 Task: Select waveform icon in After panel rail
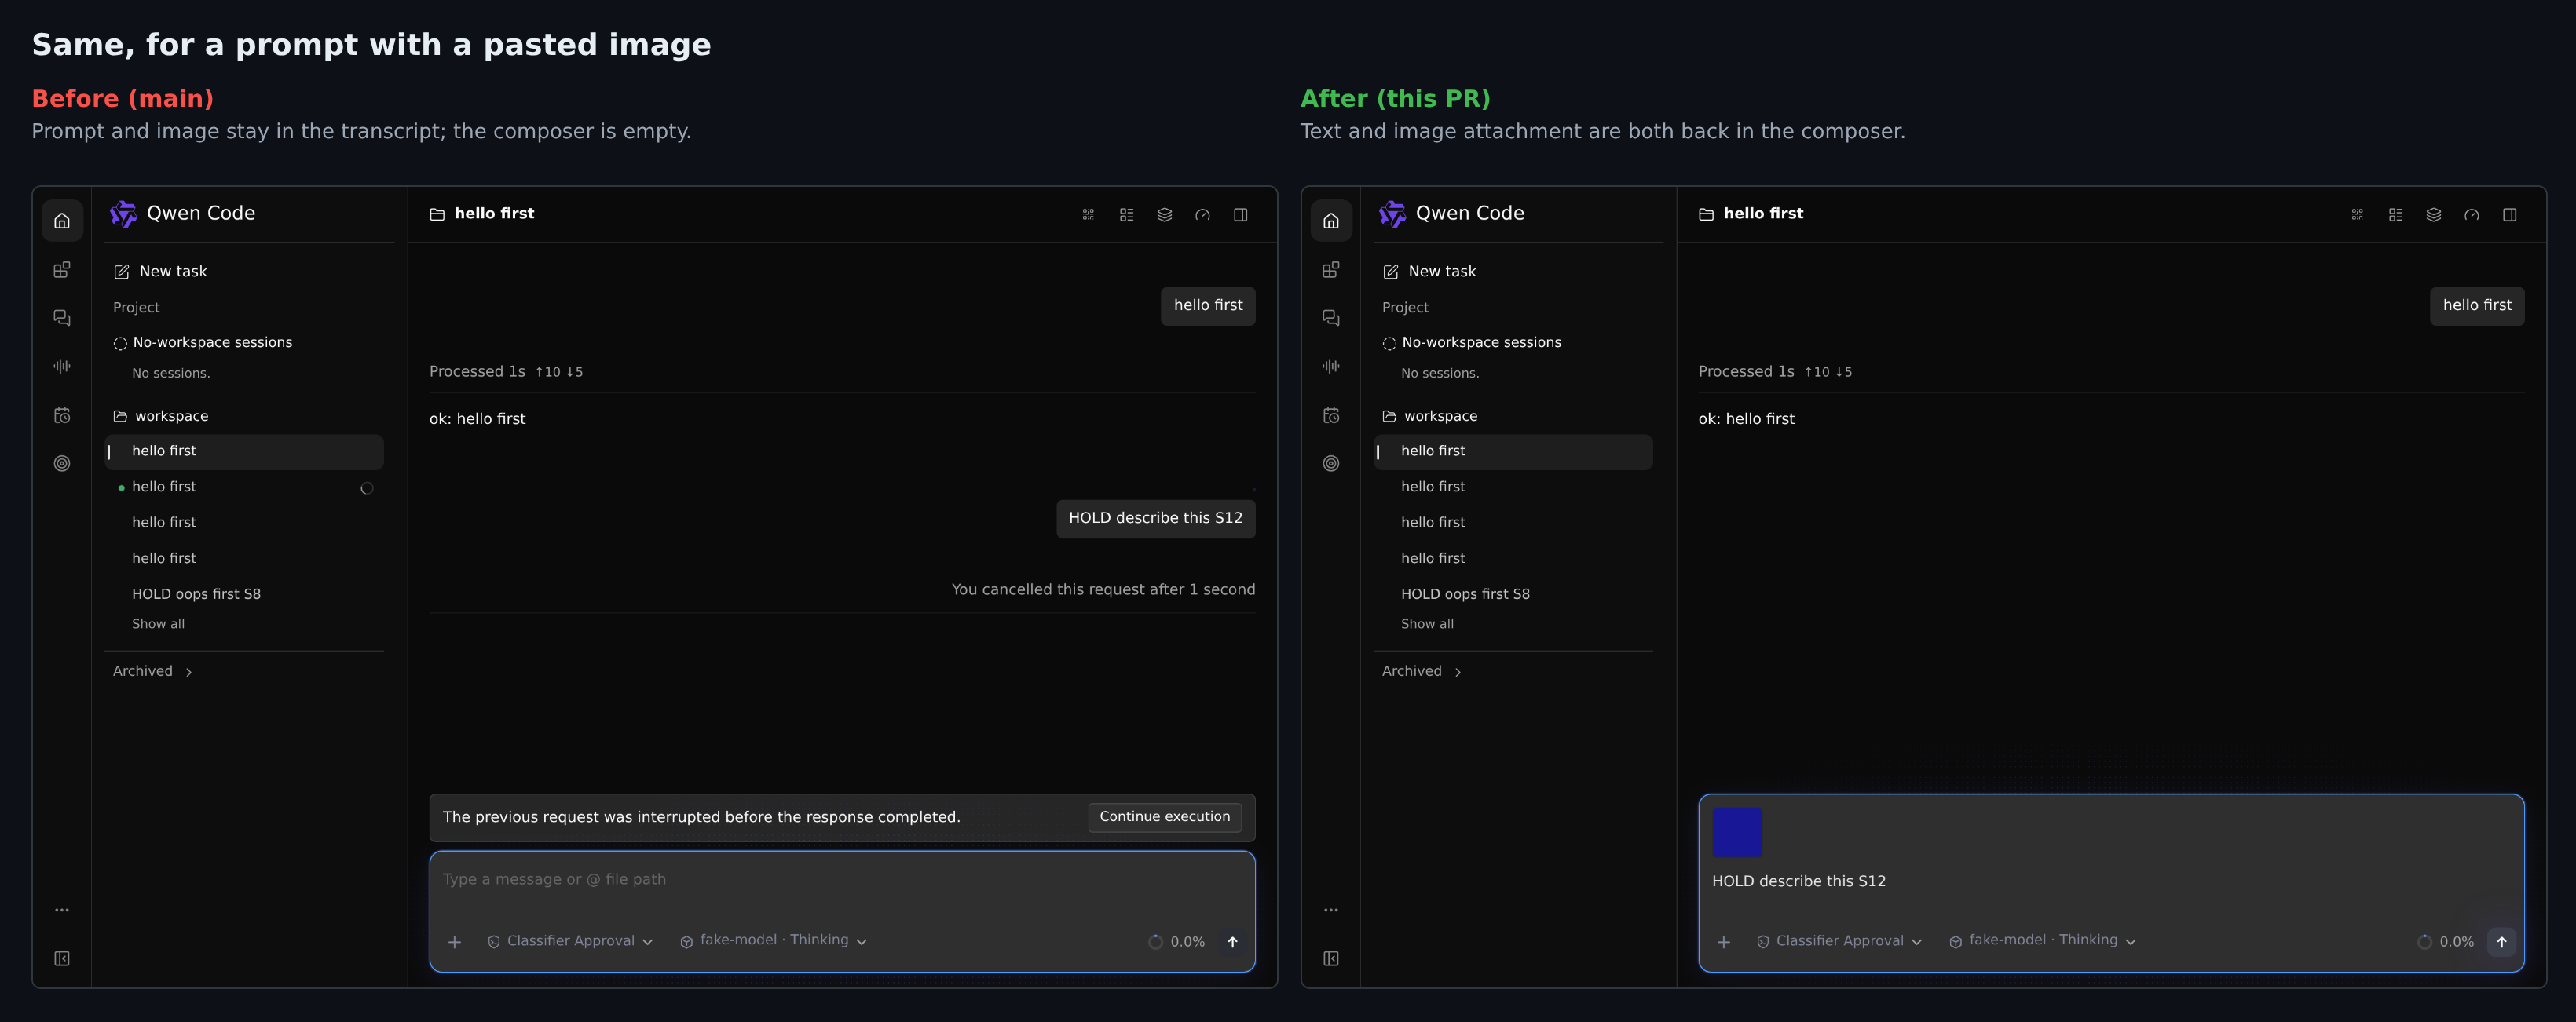pyautogui.click(x=1331, y=367)
